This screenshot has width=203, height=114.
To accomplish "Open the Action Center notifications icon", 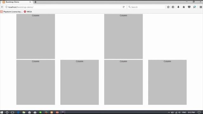I will coord(199,112).
